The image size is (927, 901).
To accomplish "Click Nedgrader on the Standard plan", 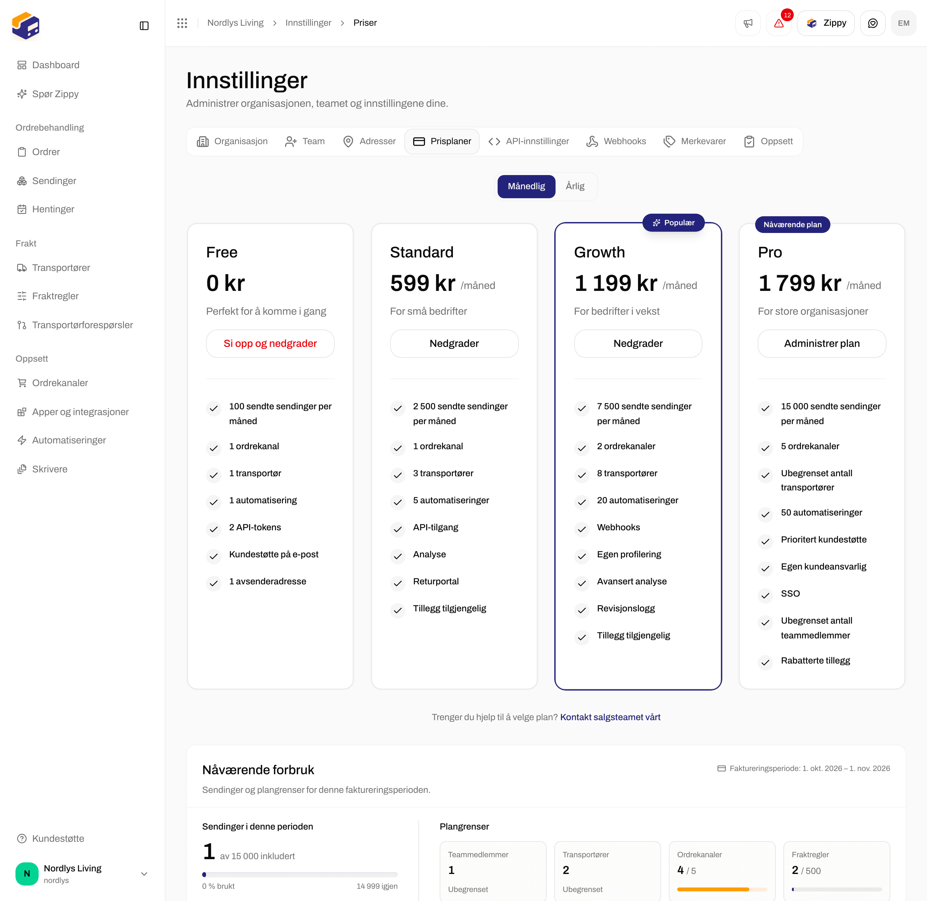I will click(454, 344).
